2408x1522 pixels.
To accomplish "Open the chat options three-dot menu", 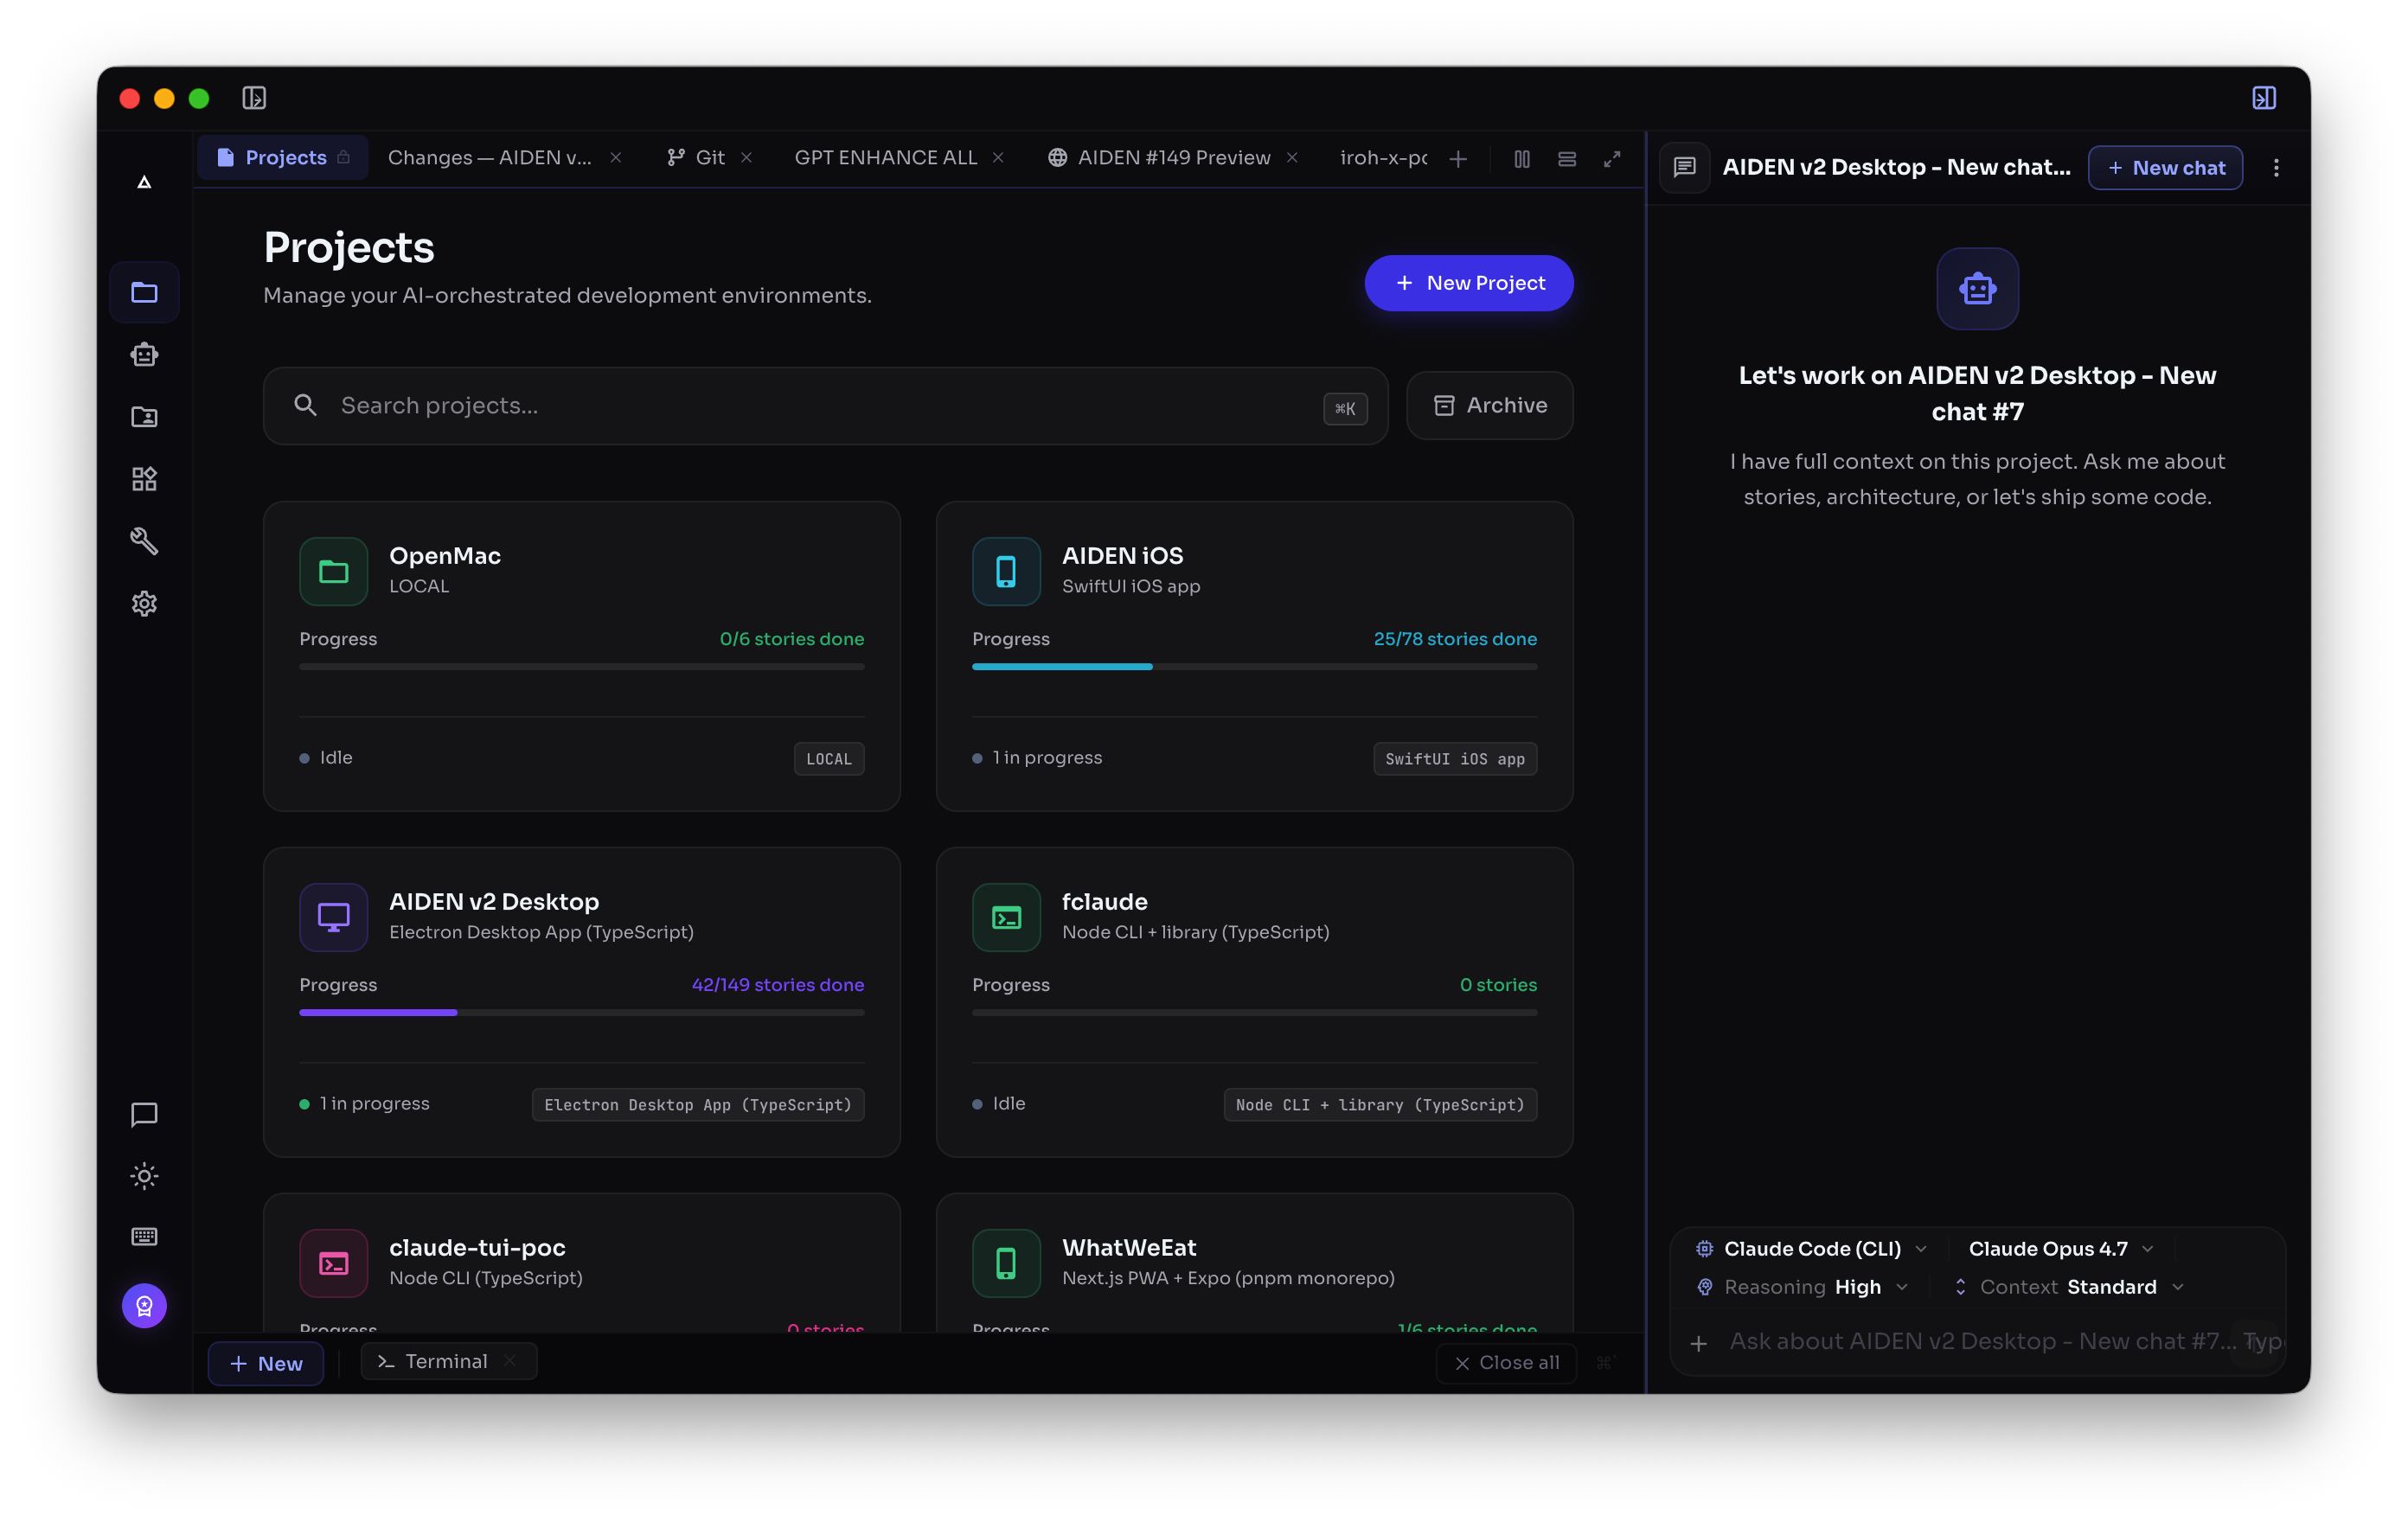I will 2276,168.
